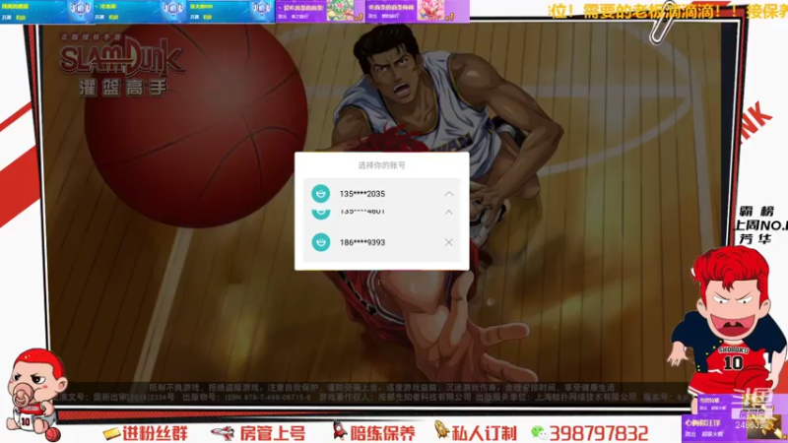Click the gold rocket icon before 私人订制
The height and width of the screenshot is (443, 788).
[441, 430]
